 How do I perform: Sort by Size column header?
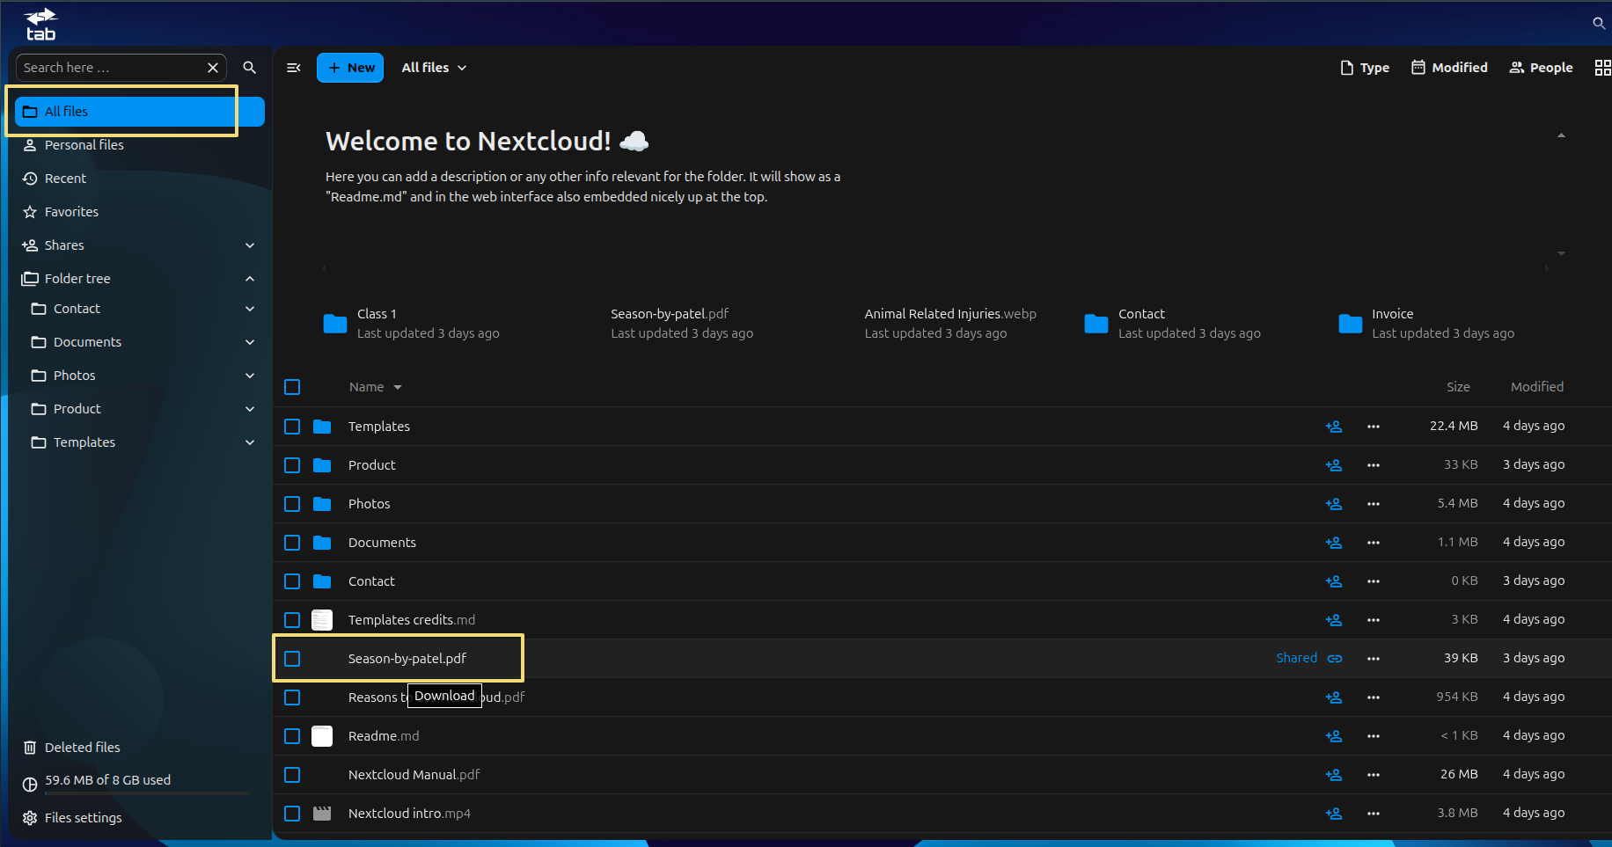(x=1458, y=387)
